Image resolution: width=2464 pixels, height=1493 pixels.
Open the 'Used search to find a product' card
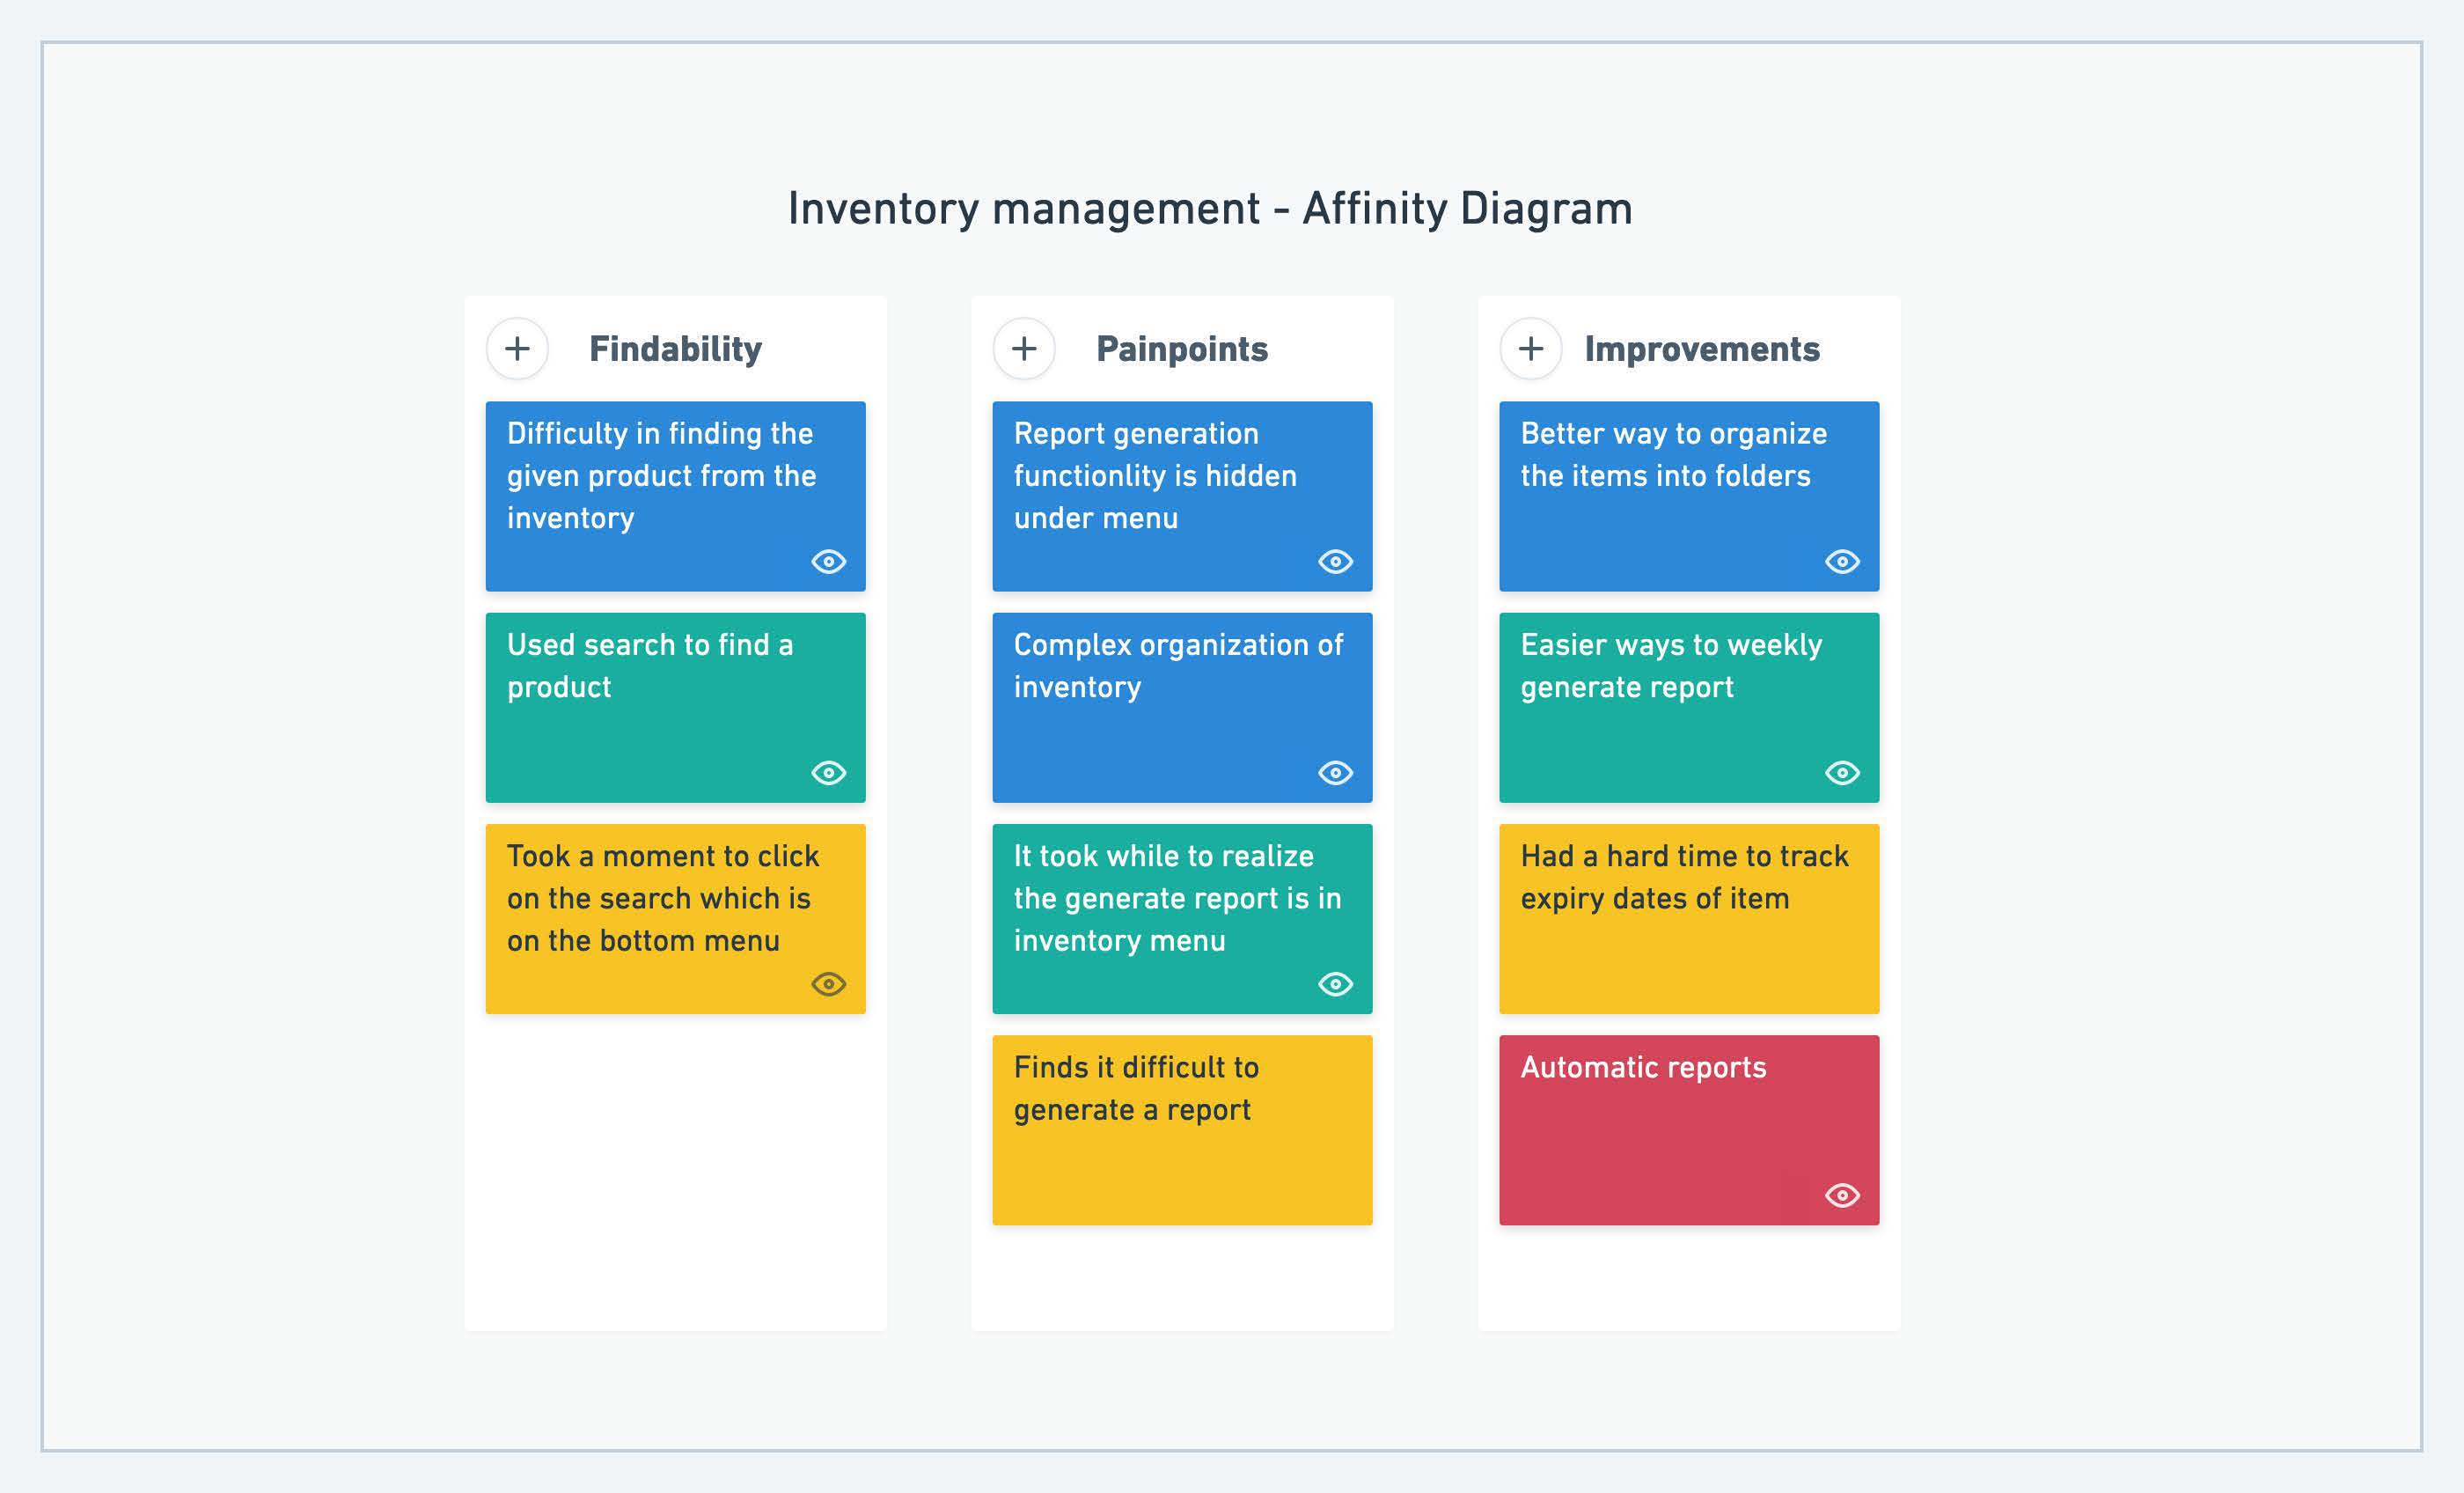pyautogui.click(x=650, y=666)
